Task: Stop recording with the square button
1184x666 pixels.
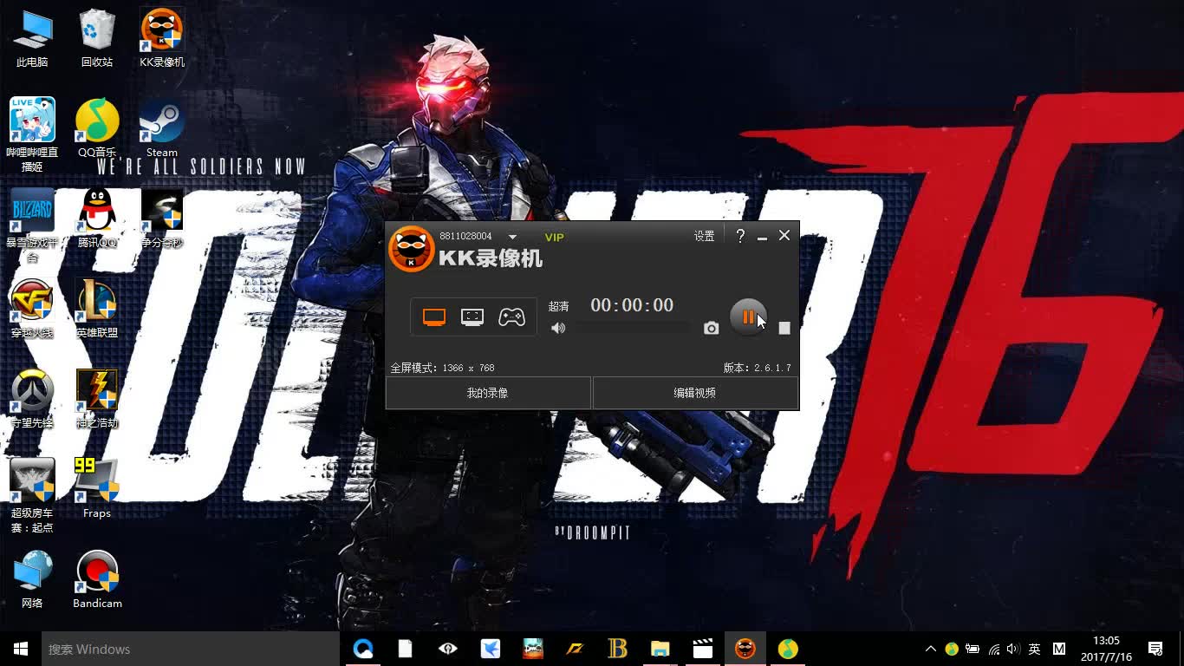Action: point(784,328)
